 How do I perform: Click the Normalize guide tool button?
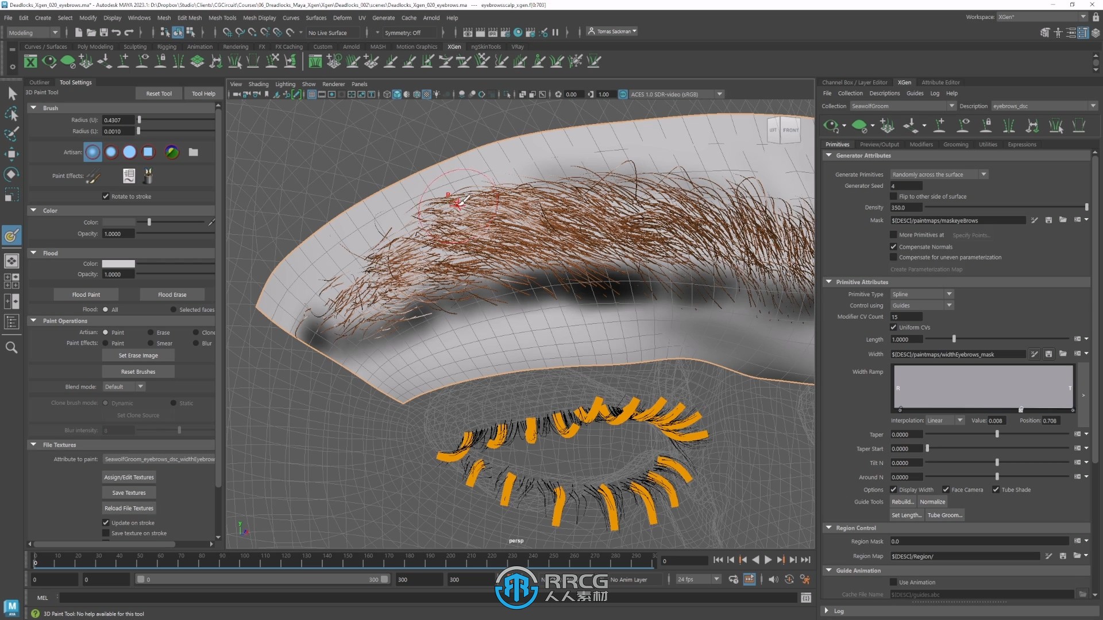click(932, 502)
